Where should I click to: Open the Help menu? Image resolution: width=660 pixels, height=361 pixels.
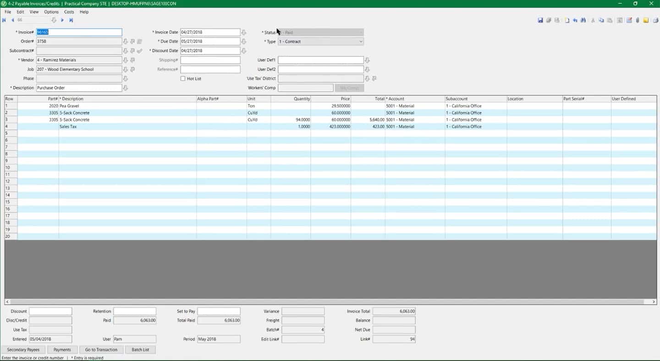point(84,12)
